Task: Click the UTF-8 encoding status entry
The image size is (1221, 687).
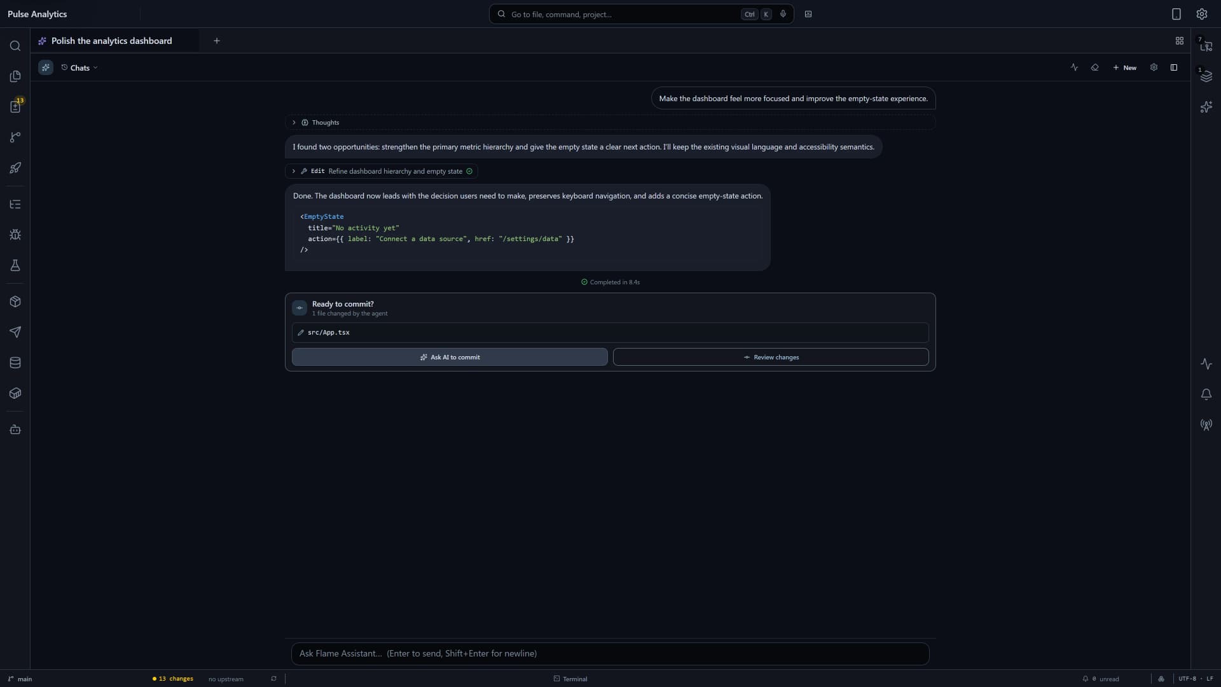Action: (1187, 679)
